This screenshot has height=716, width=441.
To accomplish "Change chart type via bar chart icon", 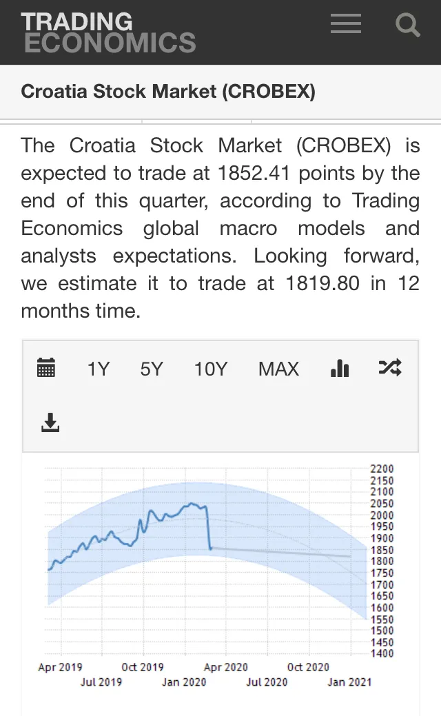I will [x=340, y=369].
